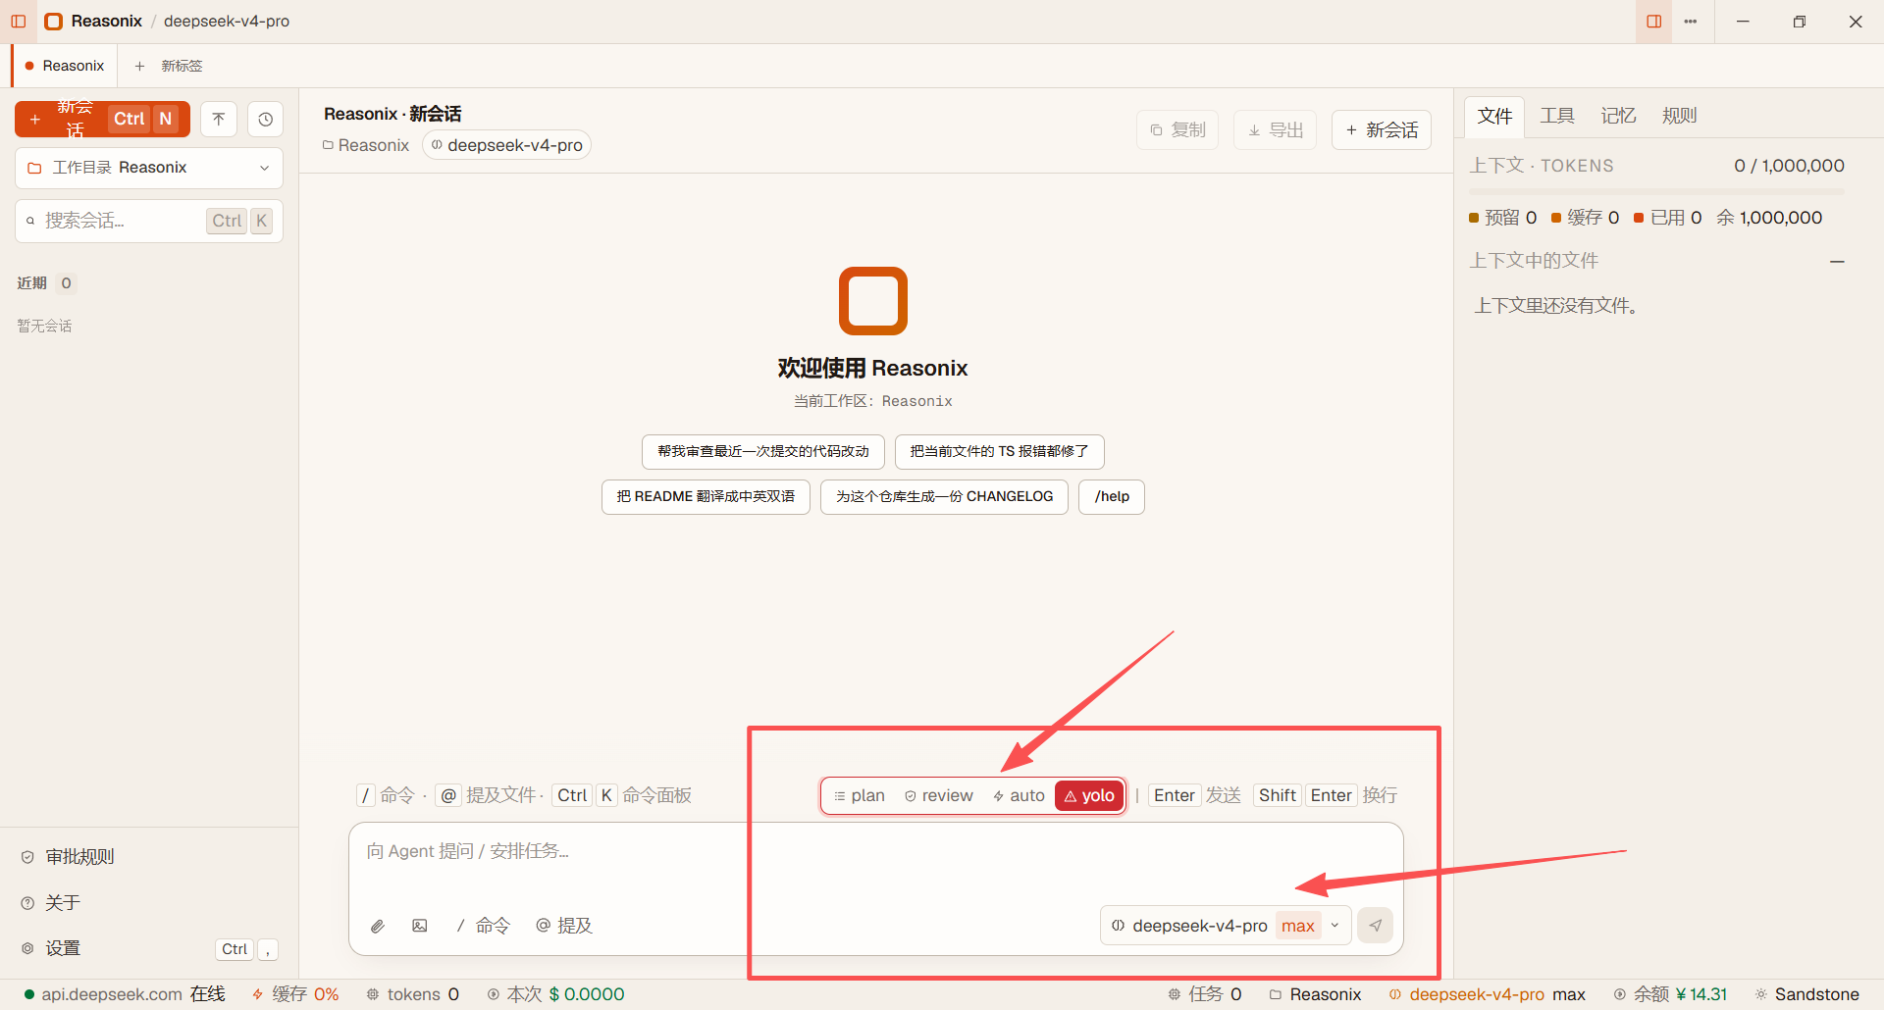The image size is (1884, 1010).
Task: Click the 任务 0 status bar item
Action: click(x=1205, y=994)
